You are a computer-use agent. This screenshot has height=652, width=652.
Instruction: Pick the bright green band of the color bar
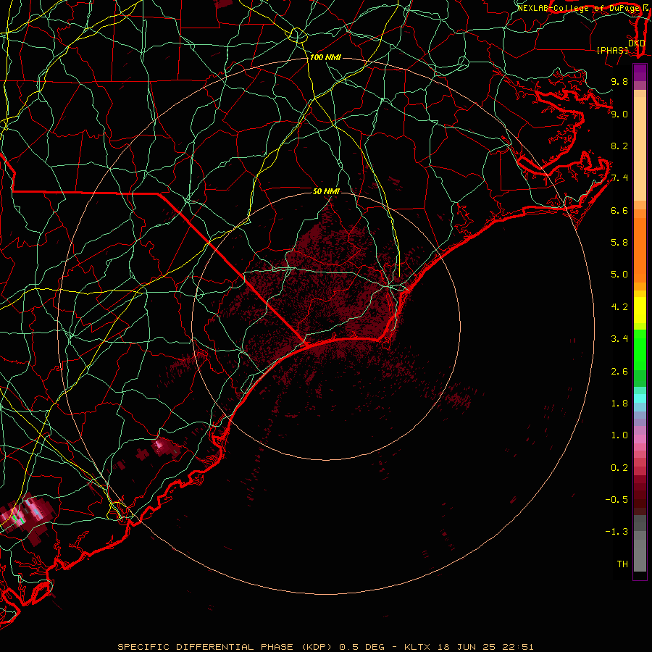[640, 349]
